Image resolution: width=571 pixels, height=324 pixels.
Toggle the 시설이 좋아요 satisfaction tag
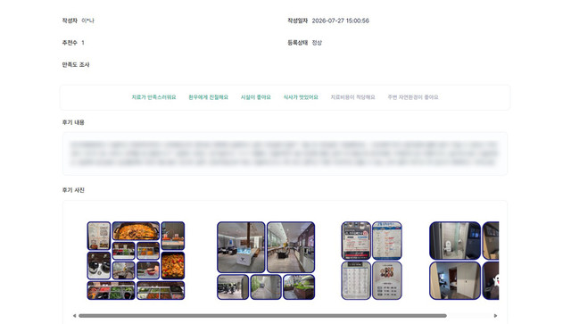(x=256, y=97)
